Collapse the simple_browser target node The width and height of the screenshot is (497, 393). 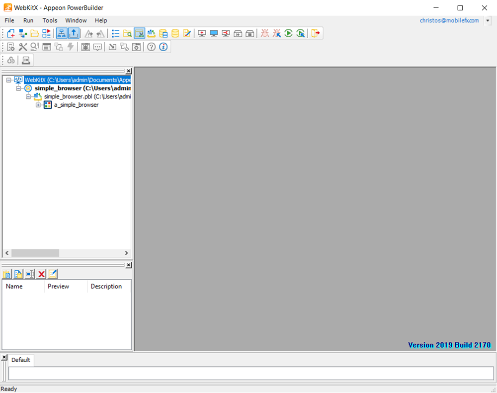point(18,88)
